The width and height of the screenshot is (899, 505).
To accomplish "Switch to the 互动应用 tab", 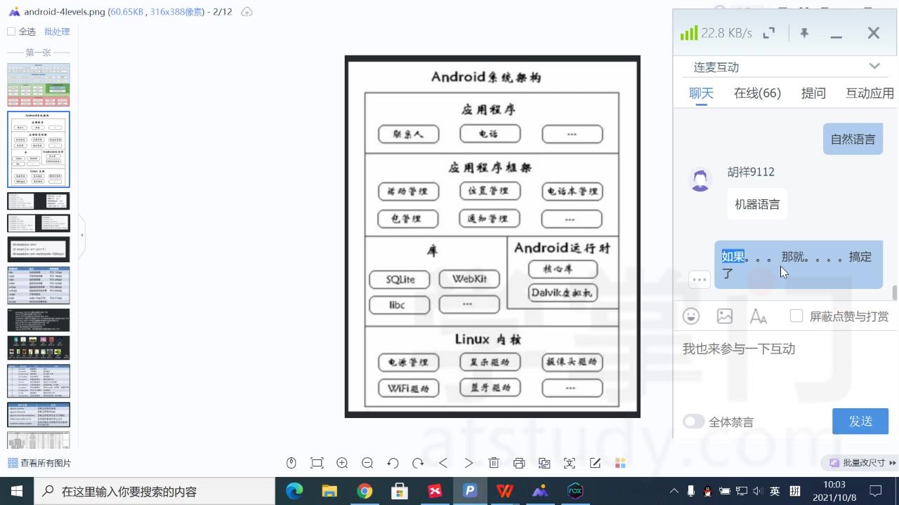I will point(870,93).
